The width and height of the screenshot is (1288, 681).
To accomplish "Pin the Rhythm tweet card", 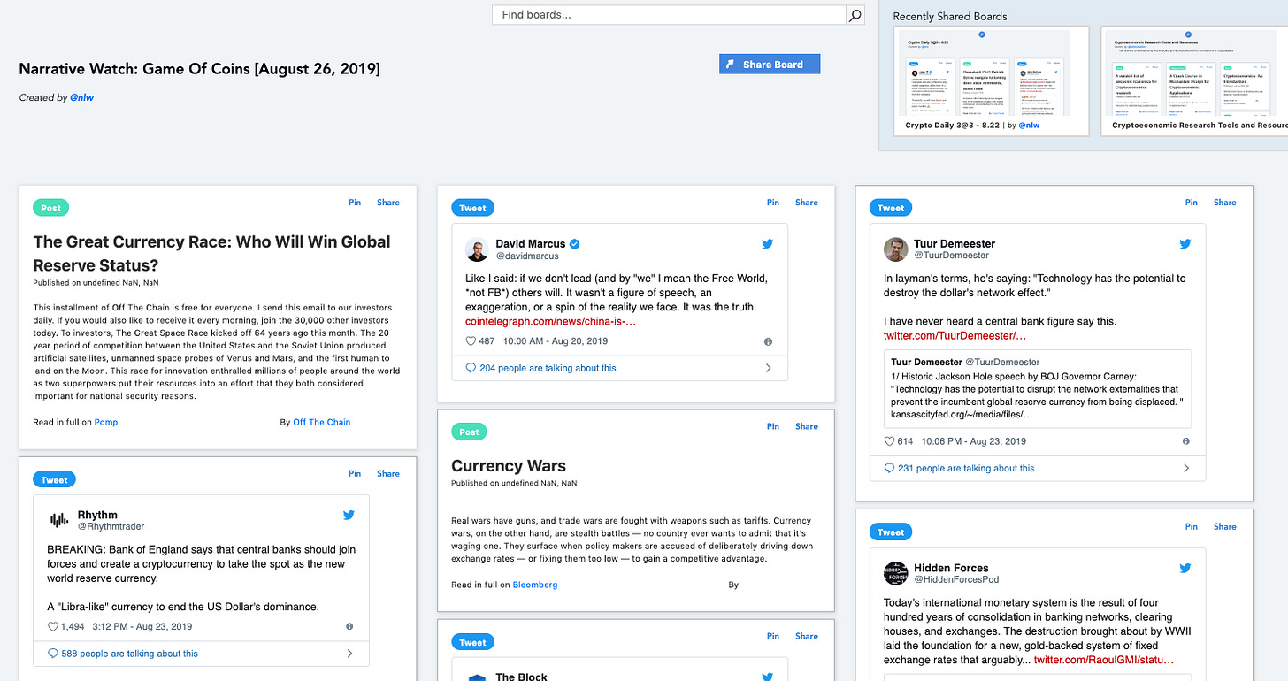I will [355, 474].
